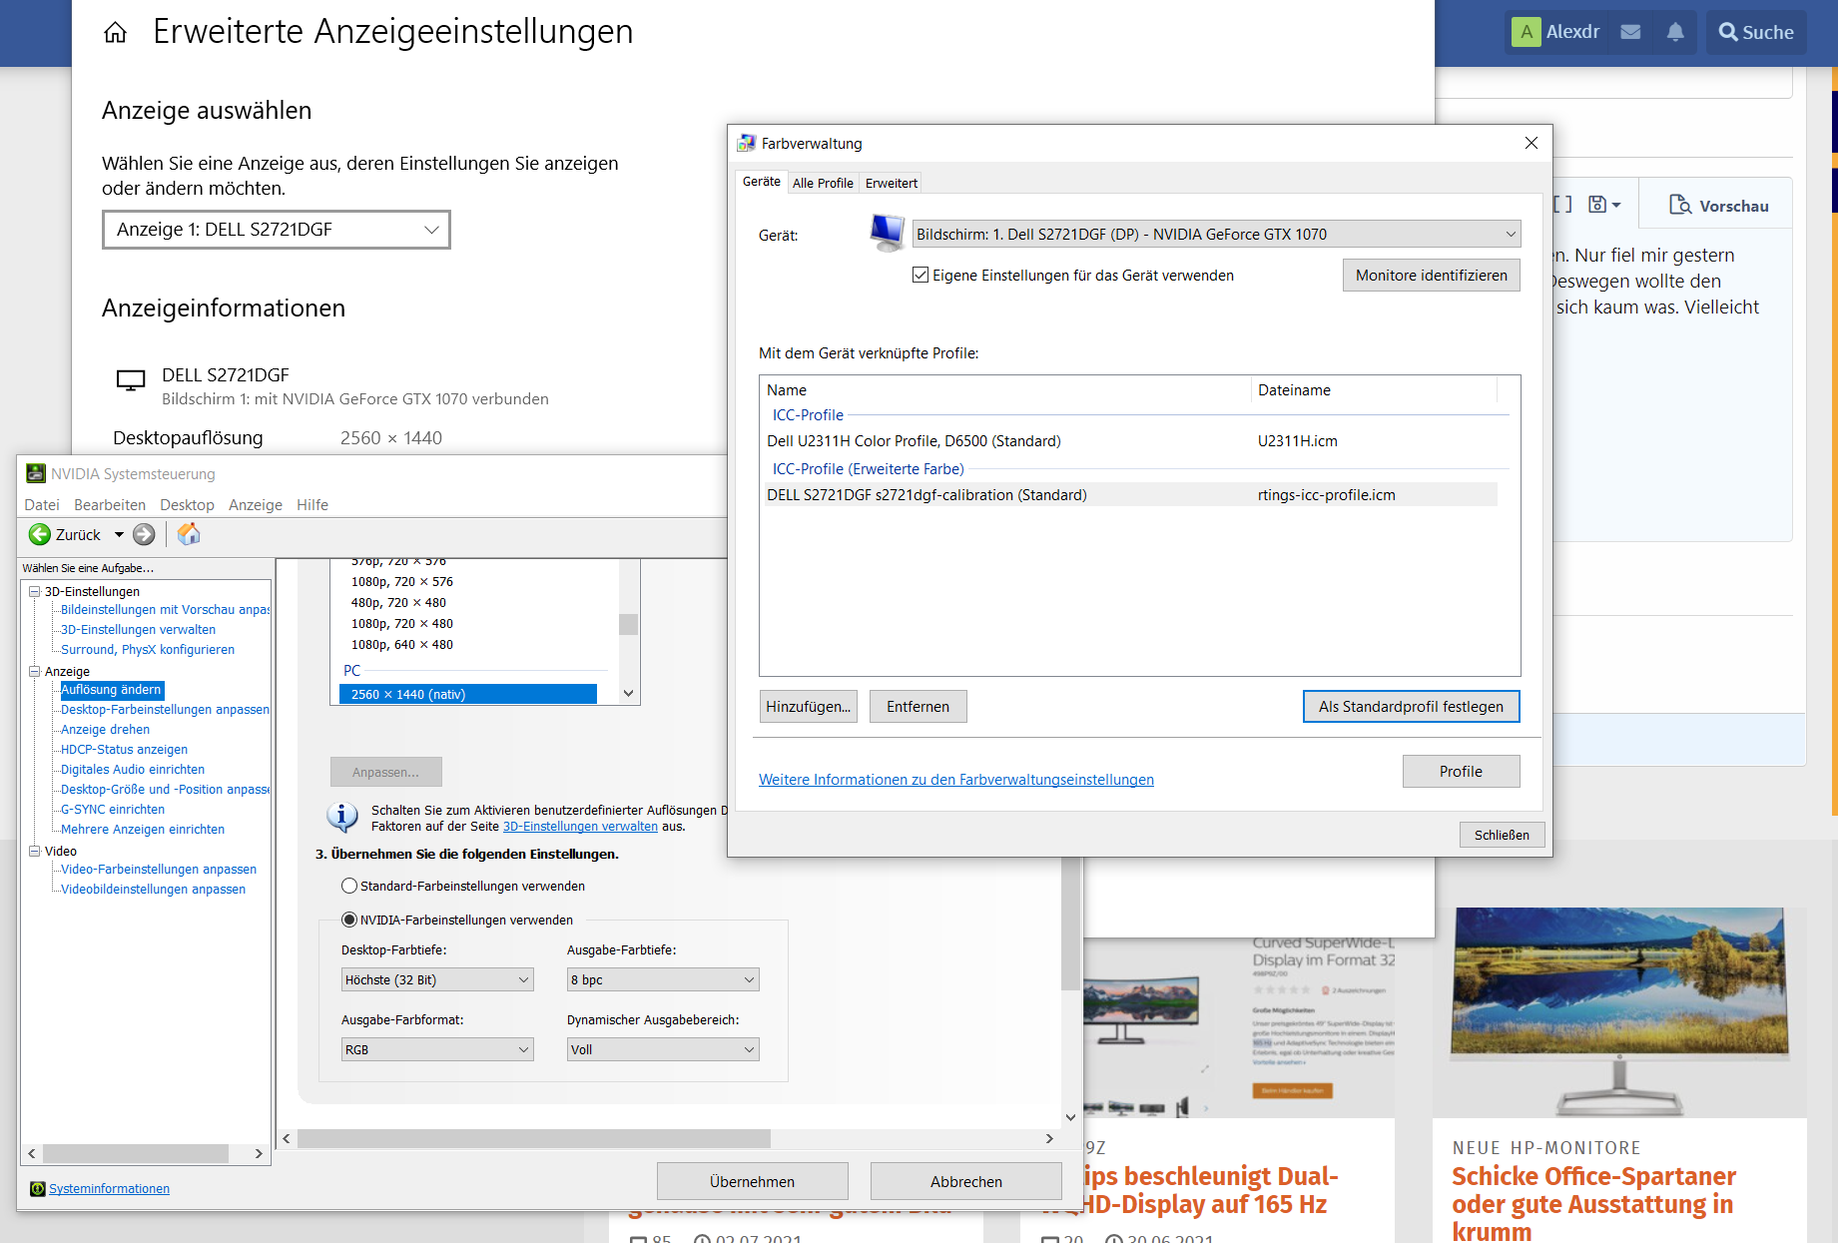1838x1243 pixels.
Task: Click the NVIDIA horizontal content scrollbar
Action: tap(533, 1138)
